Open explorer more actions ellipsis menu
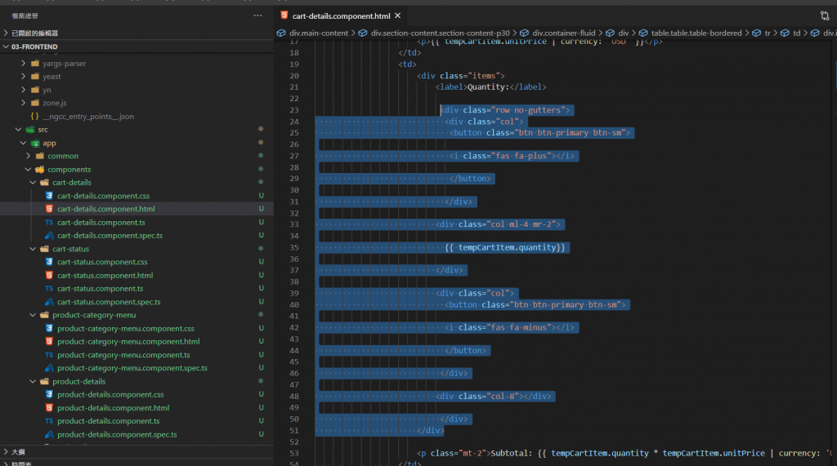This screenshot has width=837, height=466. click(x=257, y=16)
